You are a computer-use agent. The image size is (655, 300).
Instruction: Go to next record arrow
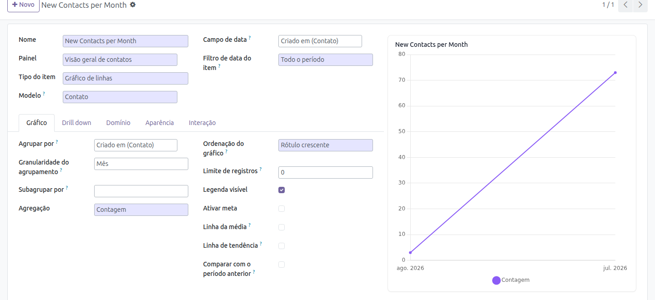(640, 5)
